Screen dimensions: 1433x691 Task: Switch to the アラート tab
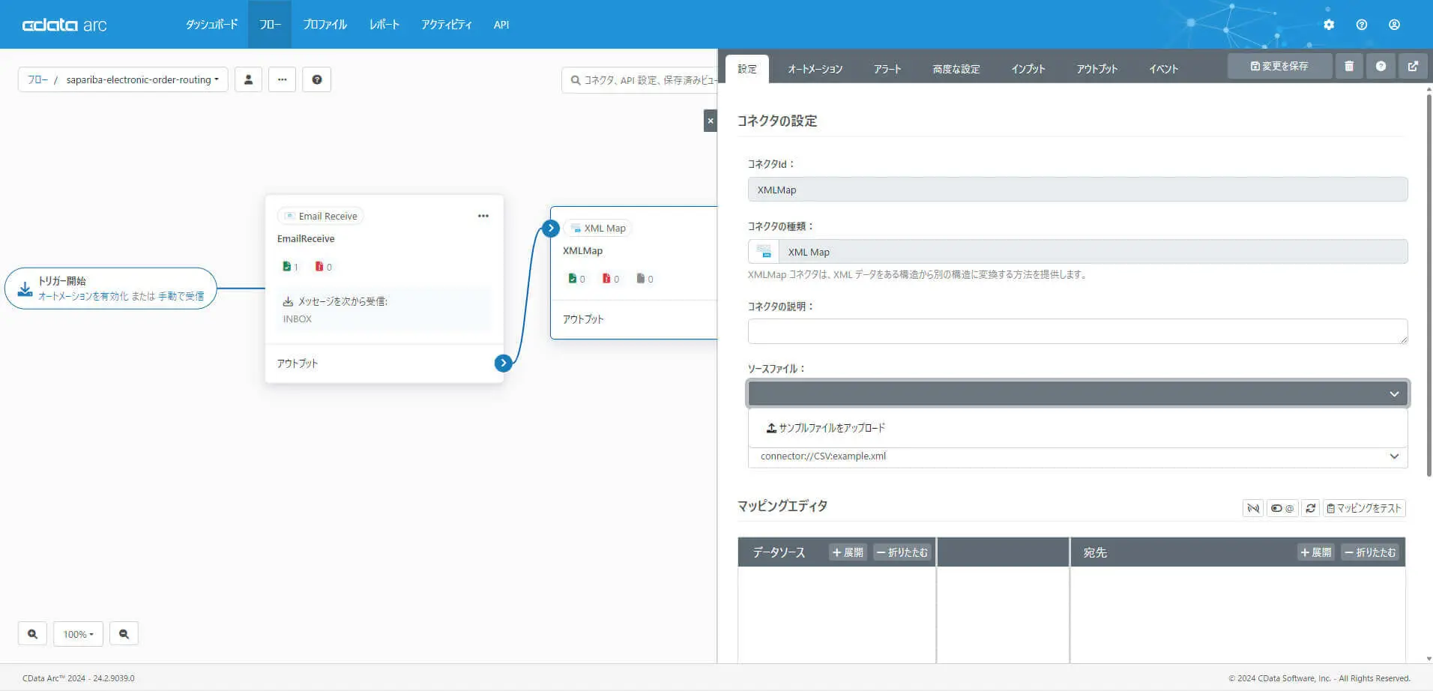click(887, 69)
